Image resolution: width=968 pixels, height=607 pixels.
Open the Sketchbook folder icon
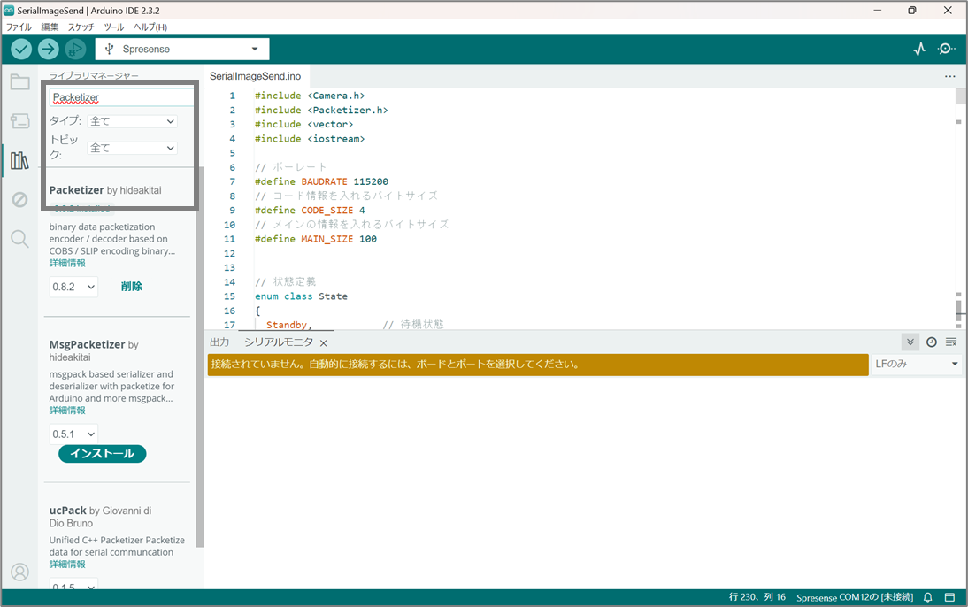click(x=19, y=83)
